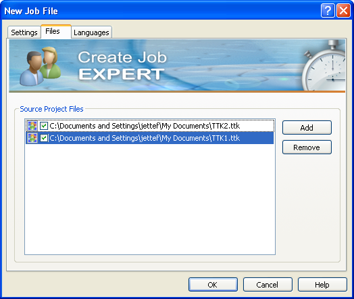The height and width of the screenshot is (299, 354).
Task: Close the New Job File dialog
Action: tap(343, 10)
